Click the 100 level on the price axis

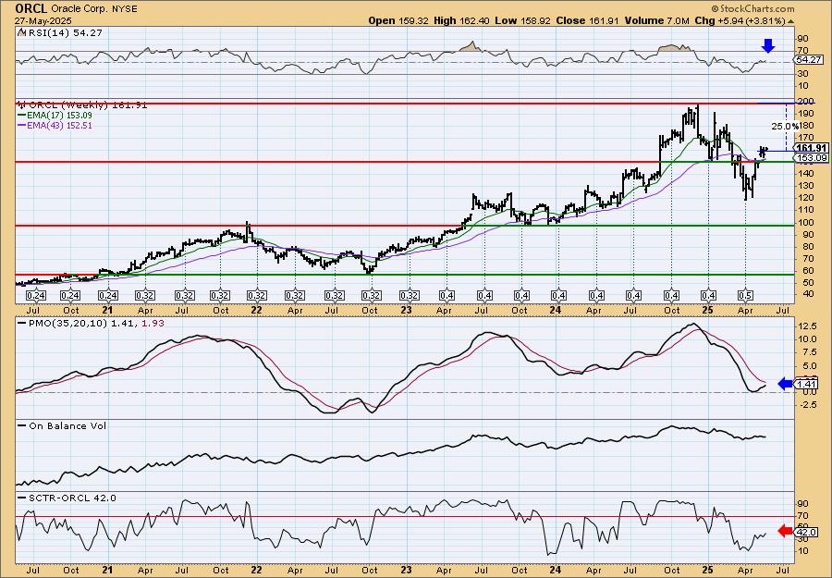[x=804, y=222]
